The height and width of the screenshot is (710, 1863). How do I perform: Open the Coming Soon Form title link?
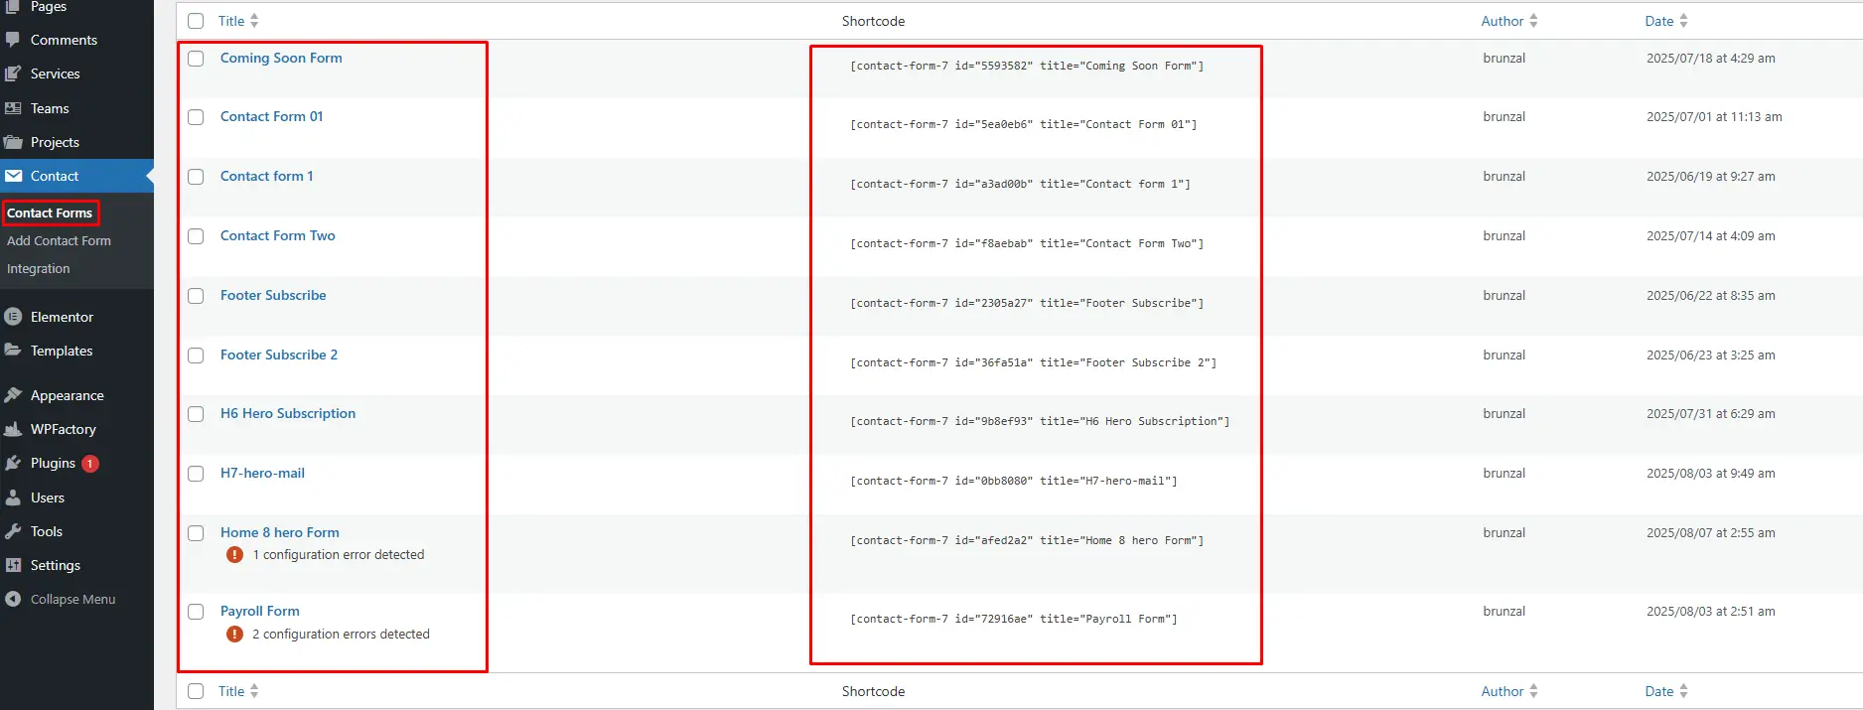click(281, 58)
